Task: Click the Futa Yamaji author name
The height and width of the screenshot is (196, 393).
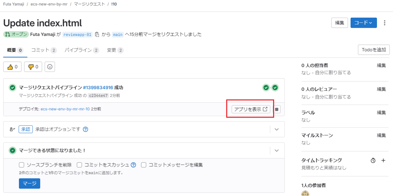Action: (x=43, y=34)
